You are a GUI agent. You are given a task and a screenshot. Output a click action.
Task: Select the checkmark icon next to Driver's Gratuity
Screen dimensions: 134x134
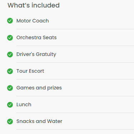[10, 55]
